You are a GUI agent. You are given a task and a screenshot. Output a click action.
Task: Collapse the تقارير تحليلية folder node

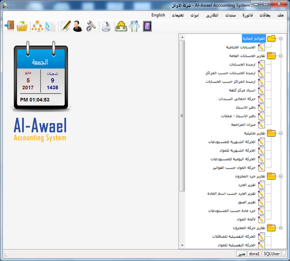[281, 133]
